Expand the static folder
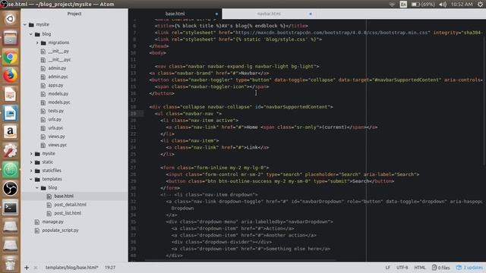The height and width of the screenshot is (273, 486). (x=31, y=162)
